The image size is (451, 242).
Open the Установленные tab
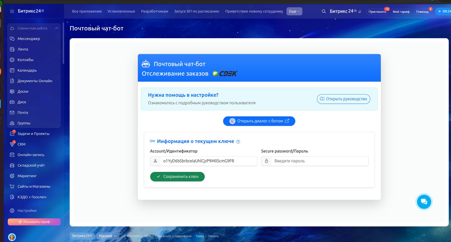click(x=121, y=11)
